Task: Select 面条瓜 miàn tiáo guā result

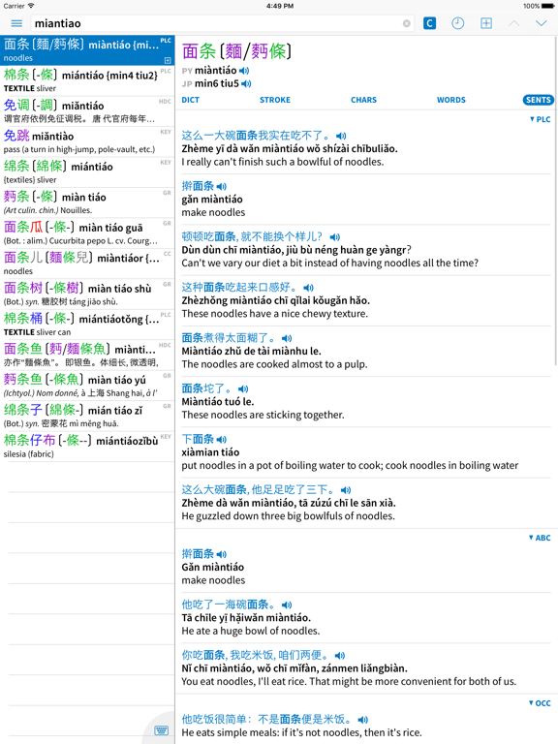Action: 87,232
